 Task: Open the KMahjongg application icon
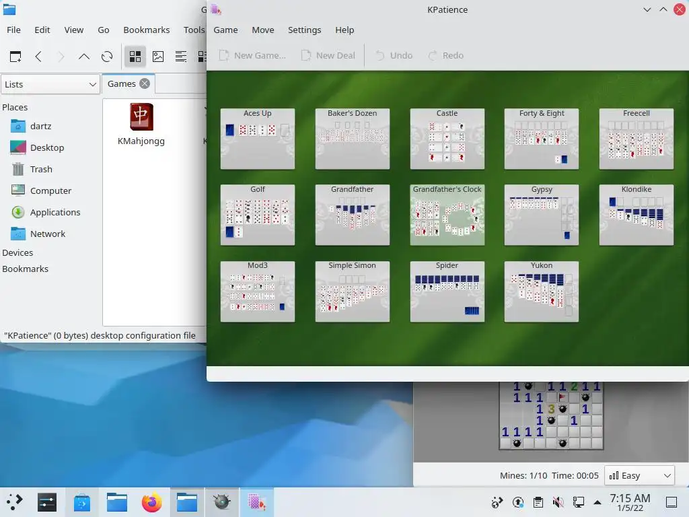tap(141, 125)
